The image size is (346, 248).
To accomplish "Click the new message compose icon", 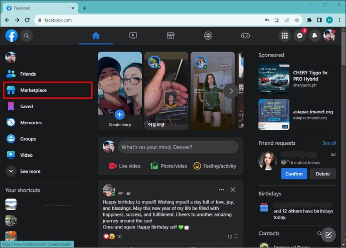I will coord(328,235).
